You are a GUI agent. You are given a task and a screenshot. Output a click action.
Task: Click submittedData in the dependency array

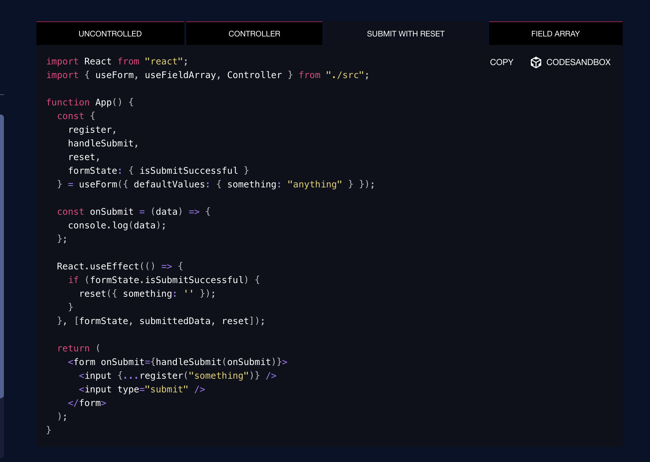click(x=175, y=321)
